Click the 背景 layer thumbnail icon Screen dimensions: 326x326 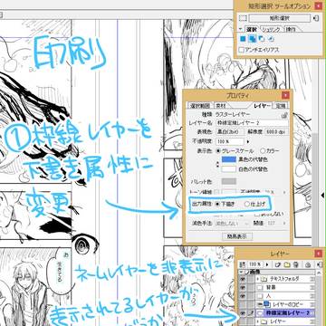(260, 287)
